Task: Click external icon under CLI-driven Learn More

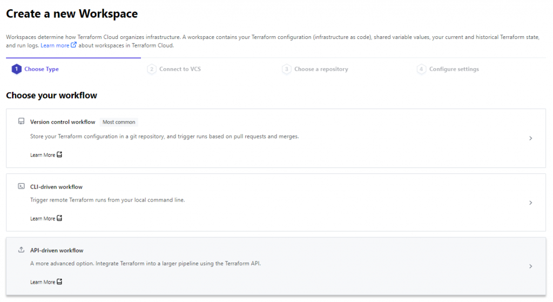Action: (59, 218)
